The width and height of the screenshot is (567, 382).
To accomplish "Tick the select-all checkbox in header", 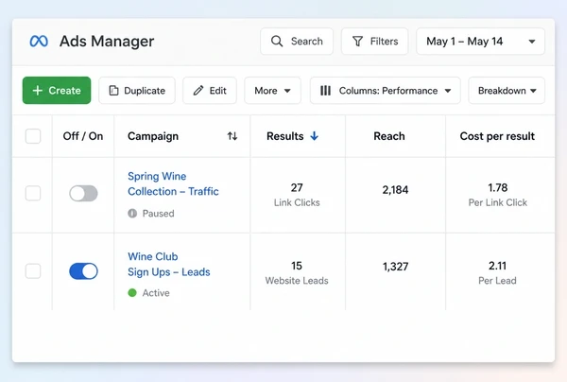I will coord(33,136).
